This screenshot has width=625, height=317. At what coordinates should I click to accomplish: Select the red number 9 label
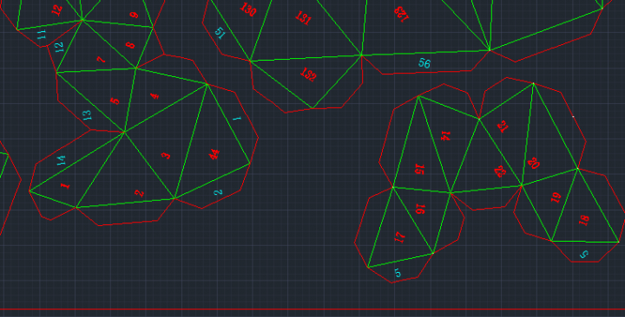pos(134,15)
